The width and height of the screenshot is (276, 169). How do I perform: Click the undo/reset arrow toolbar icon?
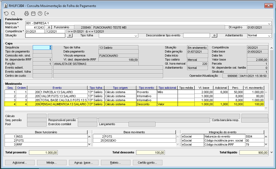point(6,13)
